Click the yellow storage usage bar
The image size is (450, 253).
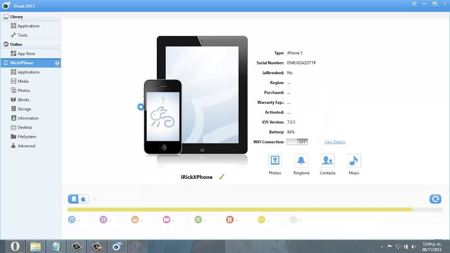(240, 209)
